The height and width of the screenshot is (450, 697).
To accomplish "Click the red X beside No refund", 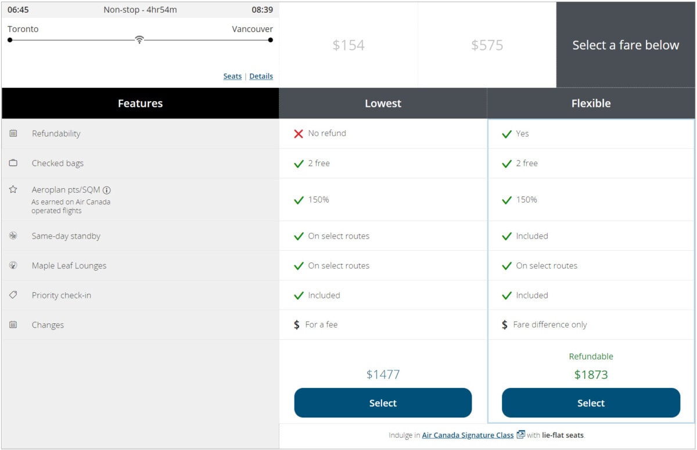I will click(x=299, y=134).
